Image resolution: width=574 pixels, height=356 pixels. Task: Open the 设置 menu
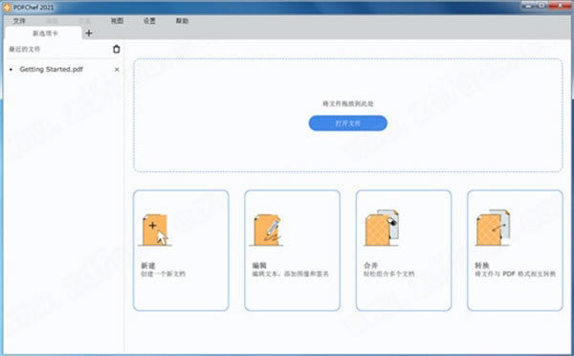pos(149,21)
